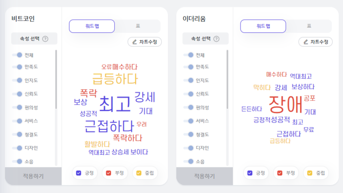Uncheck the 부정 checkbox under Ethereum word map
The width and height of the screenshot is (343, 193).
[280, 173]
